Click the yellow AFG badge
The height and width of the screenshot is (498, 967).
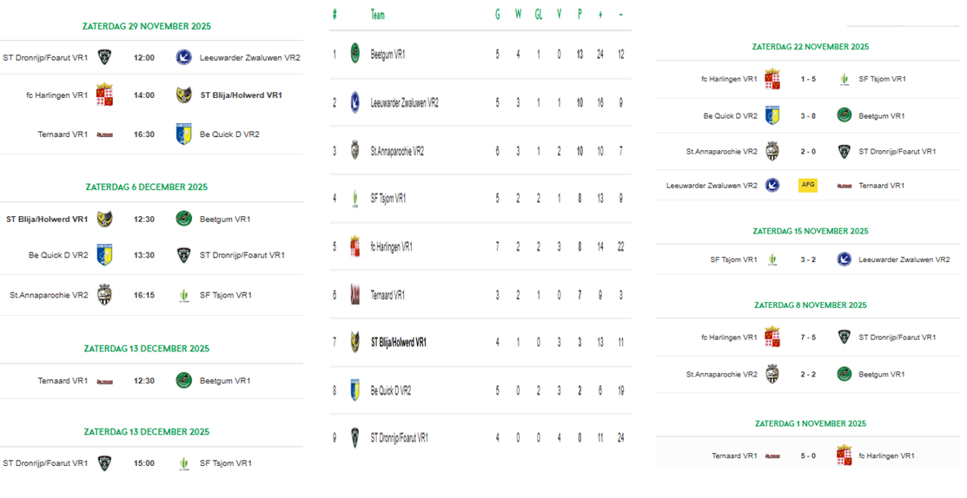click(808, 185)
